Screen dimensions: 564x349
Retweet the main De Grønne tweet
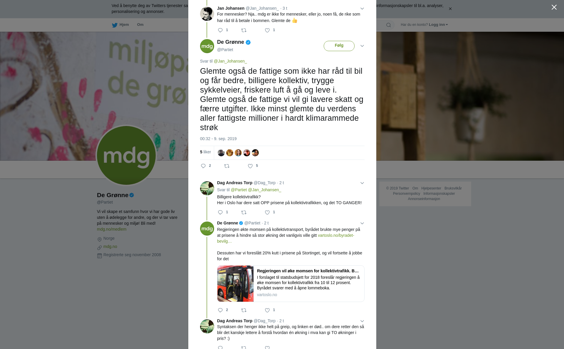[227, 166]
